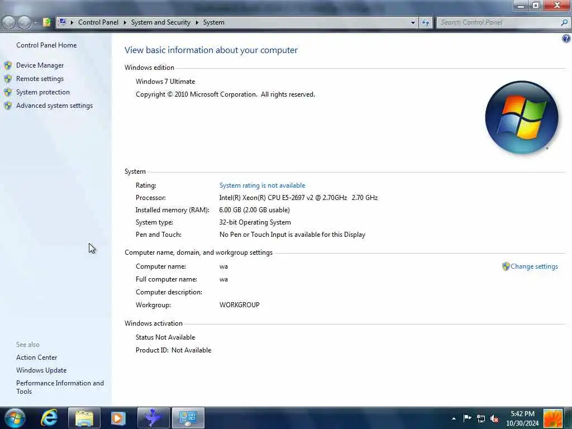Open Action Center link
This screenshot has width=572, height=429.
36,357
